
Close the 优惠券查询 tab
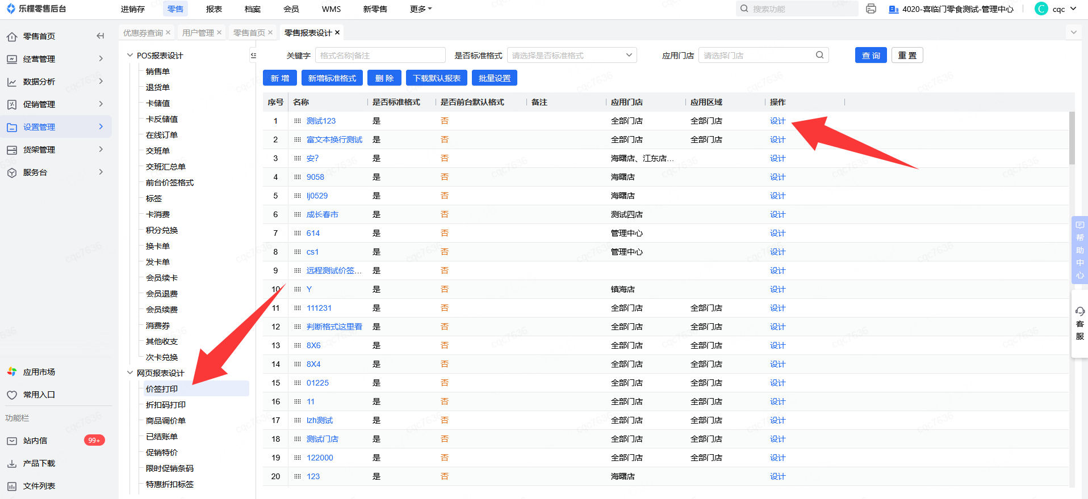(x=168, y=32)
